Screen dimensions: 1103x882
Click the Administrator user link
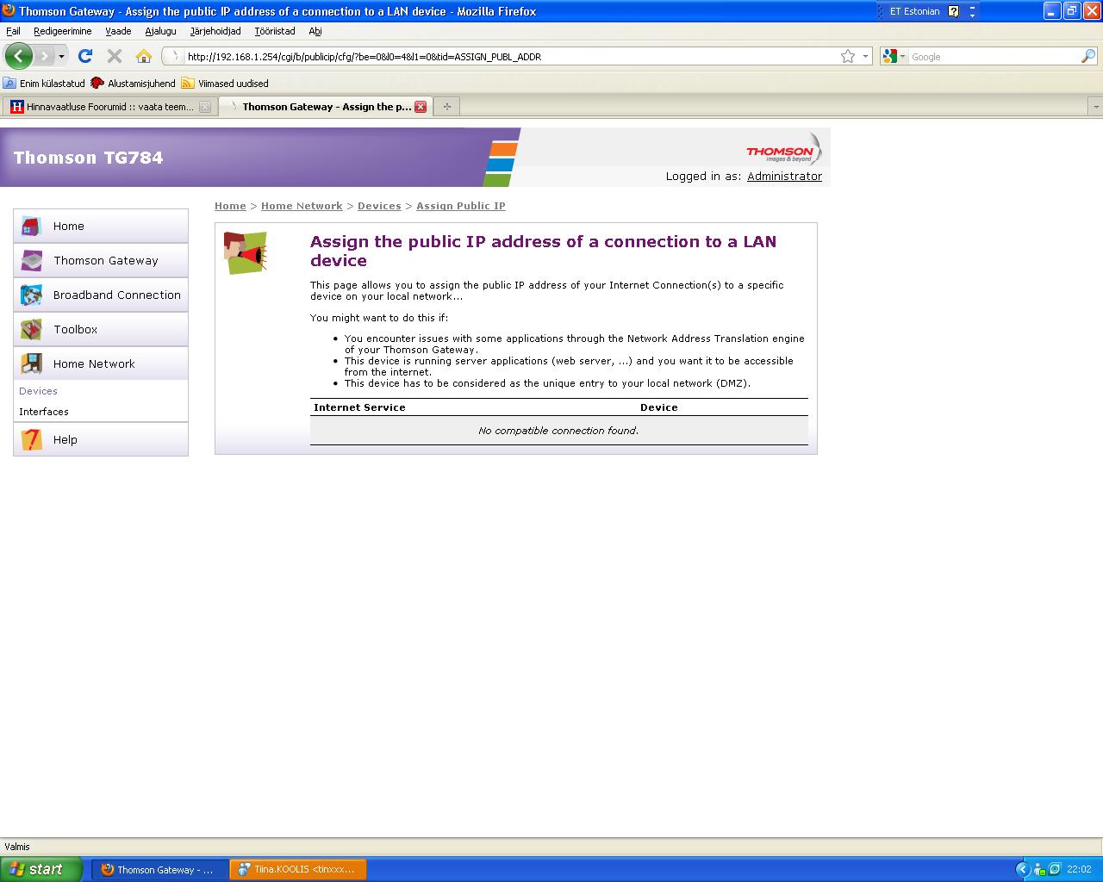coord(784,176)
